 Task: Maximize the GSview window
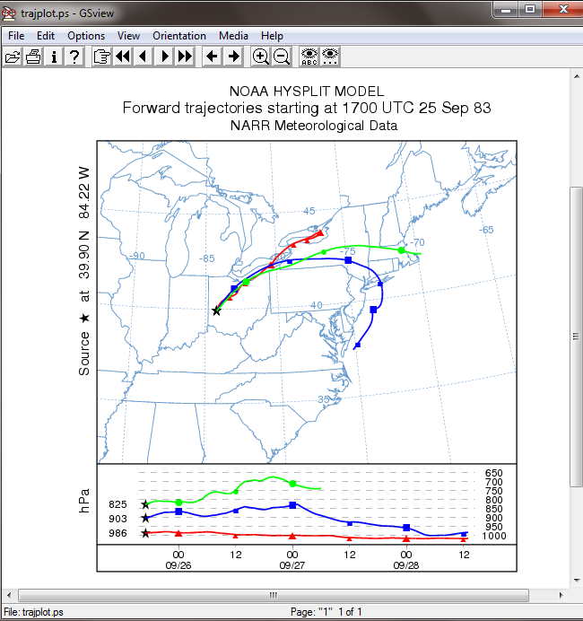pyautogui.click(x=530, y=9)
